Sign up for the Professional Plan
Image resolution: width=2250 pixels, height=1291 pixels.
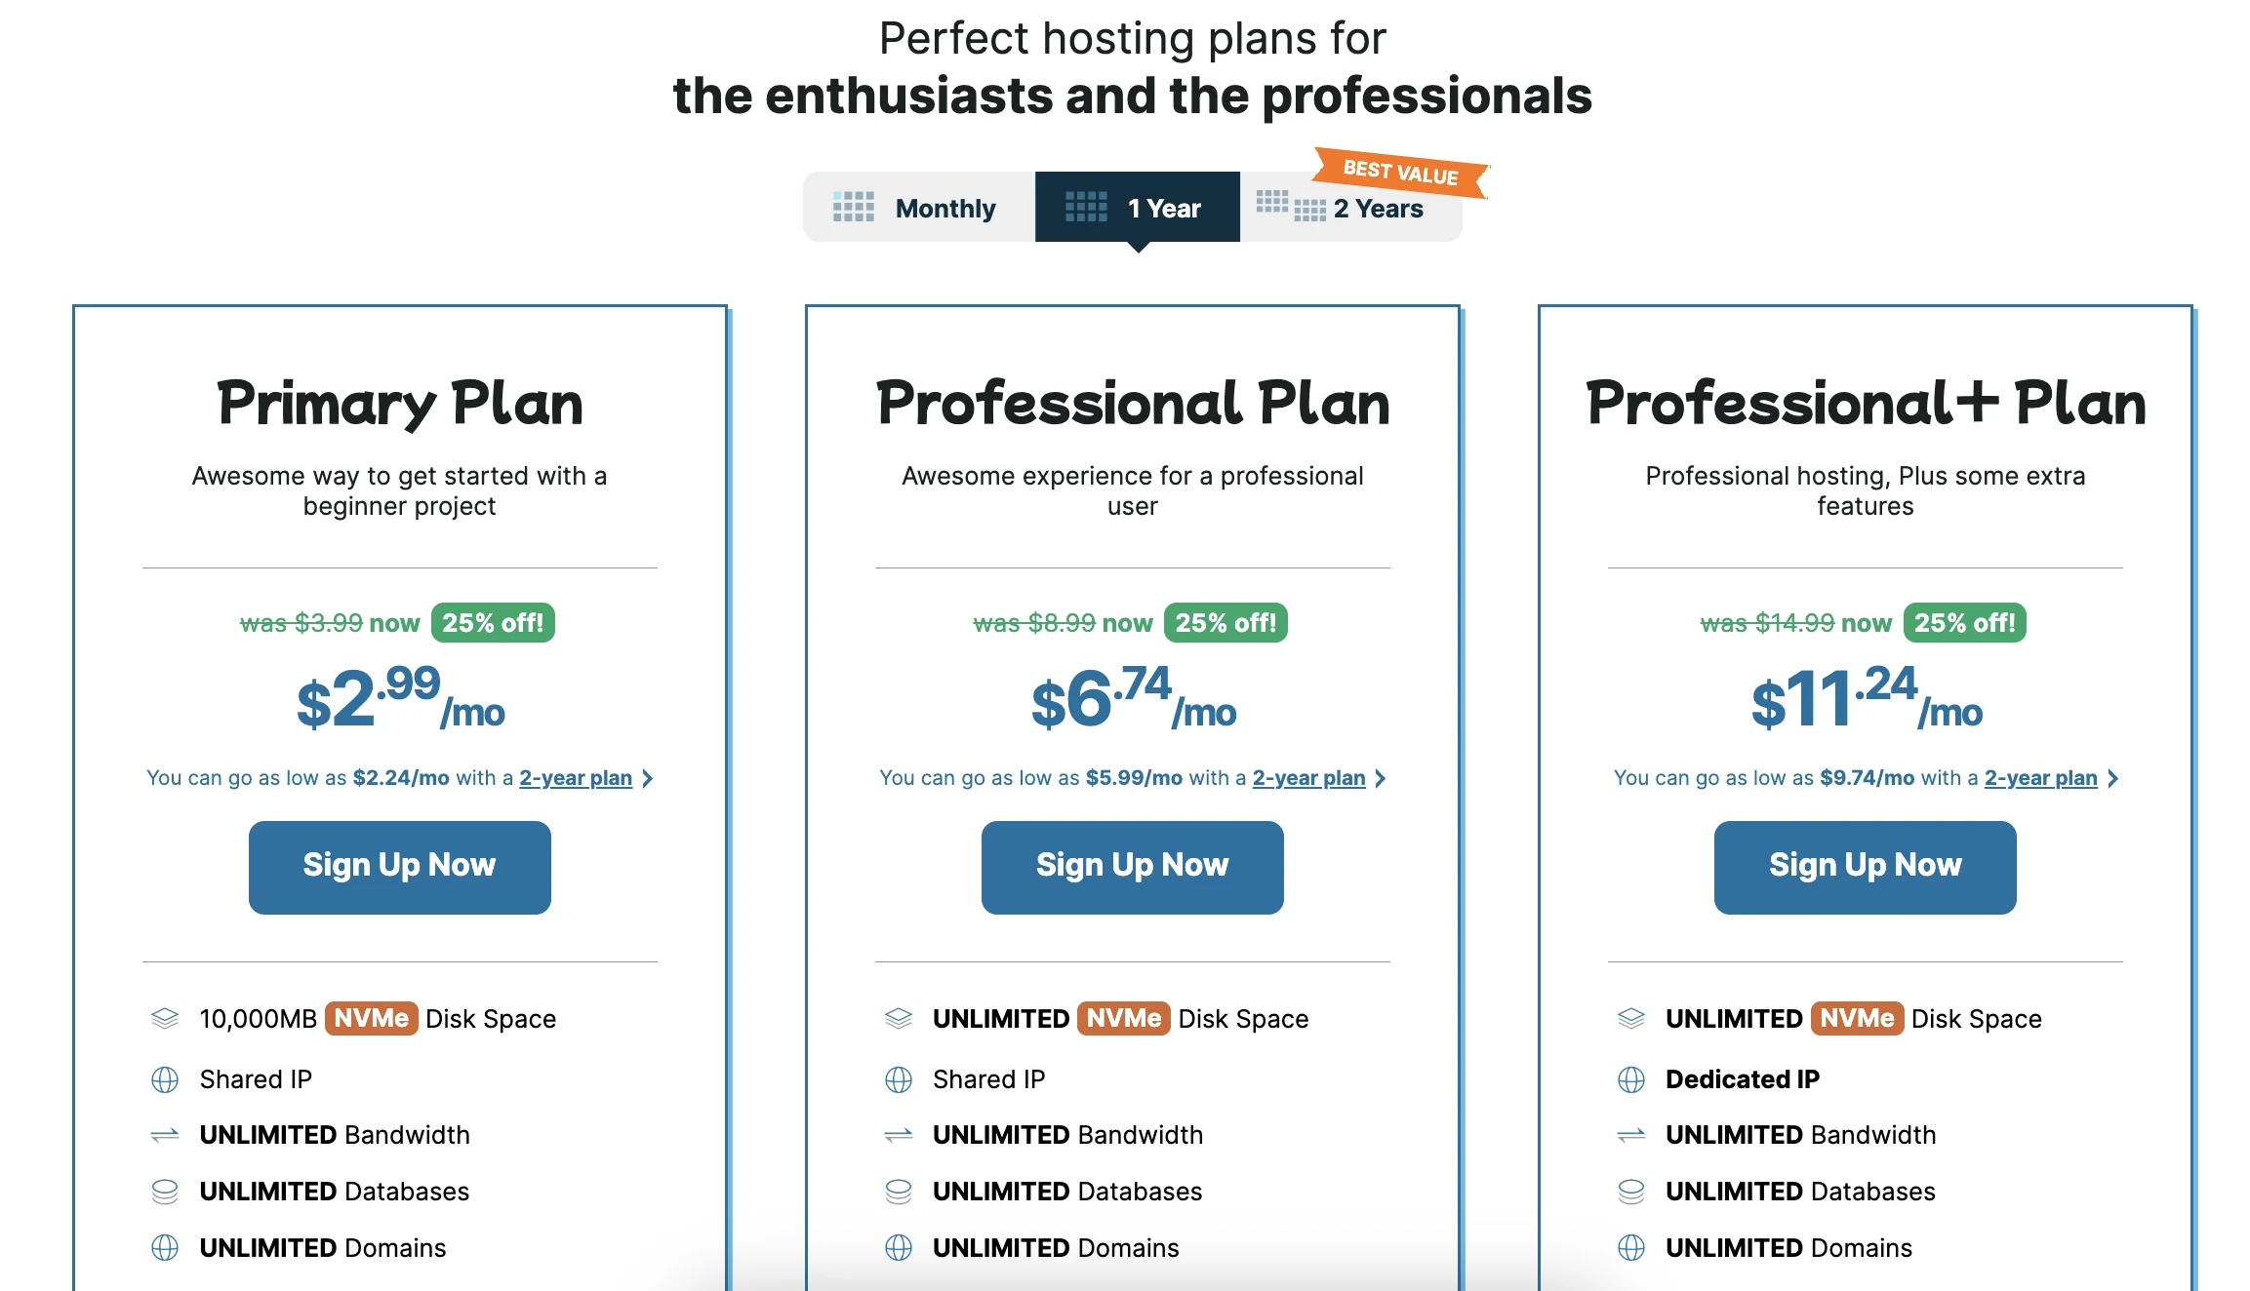pyautogui.click(x=1132, y=867)
